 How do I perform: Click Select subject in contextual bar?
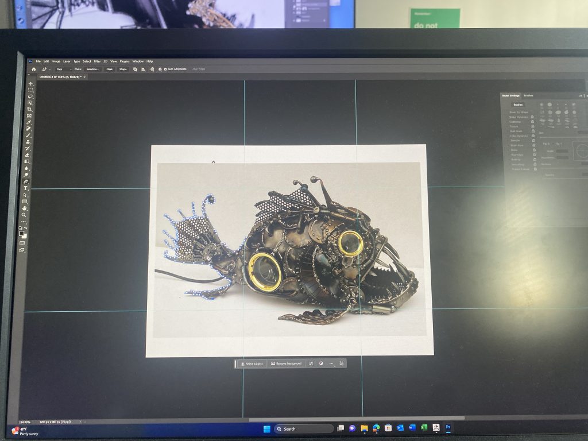(x=252, y=363)
